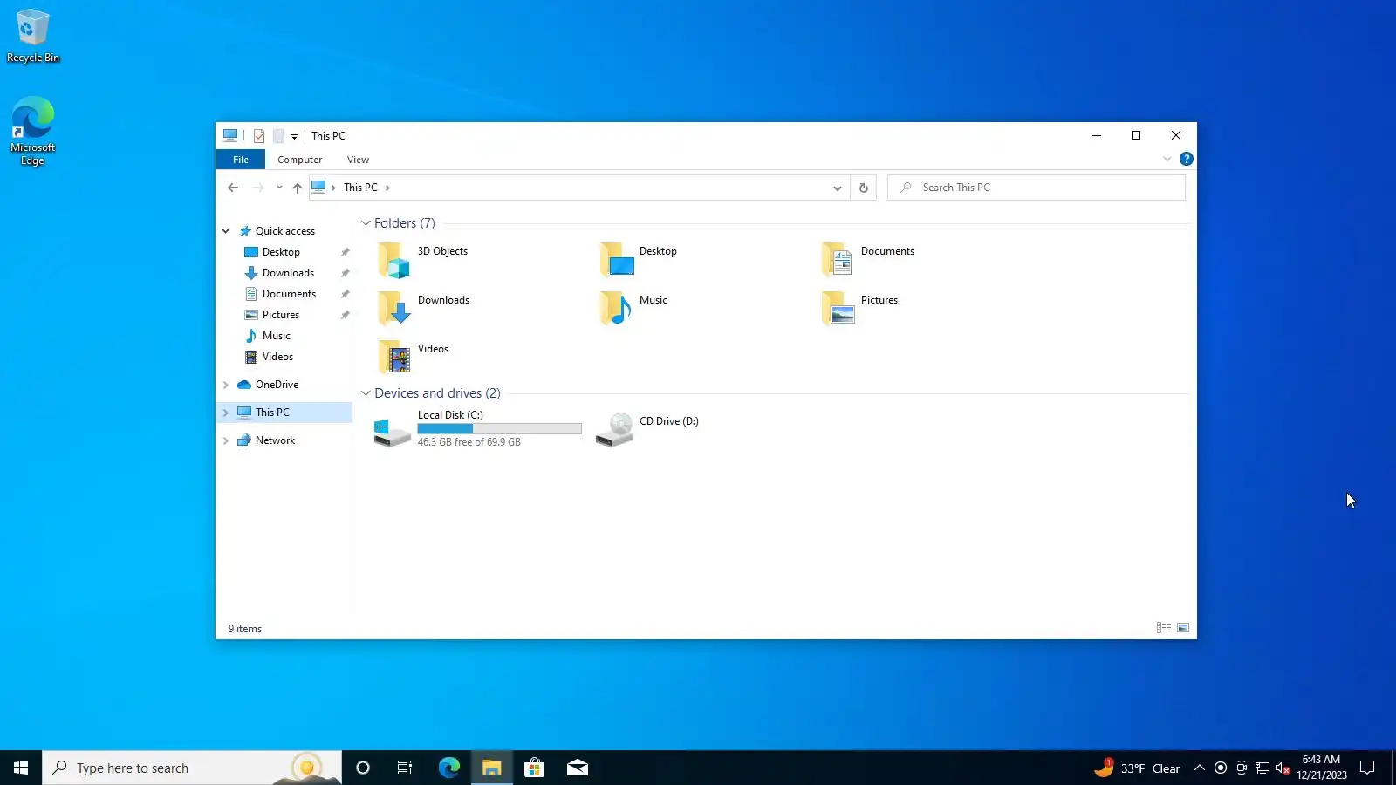Image resolution: width=1396 pixels, height=785 pixels.
Task: Click the Cortana circle on taskbar
Action: (x=363, y=768)
